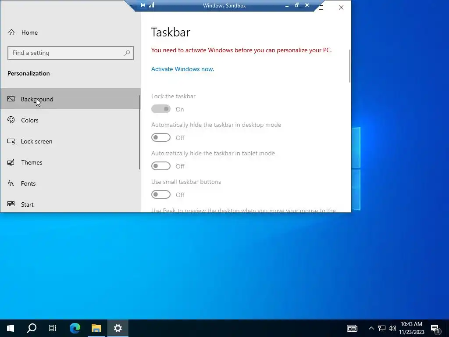Restore down the Windows Sandbox session

click(297, 5)
